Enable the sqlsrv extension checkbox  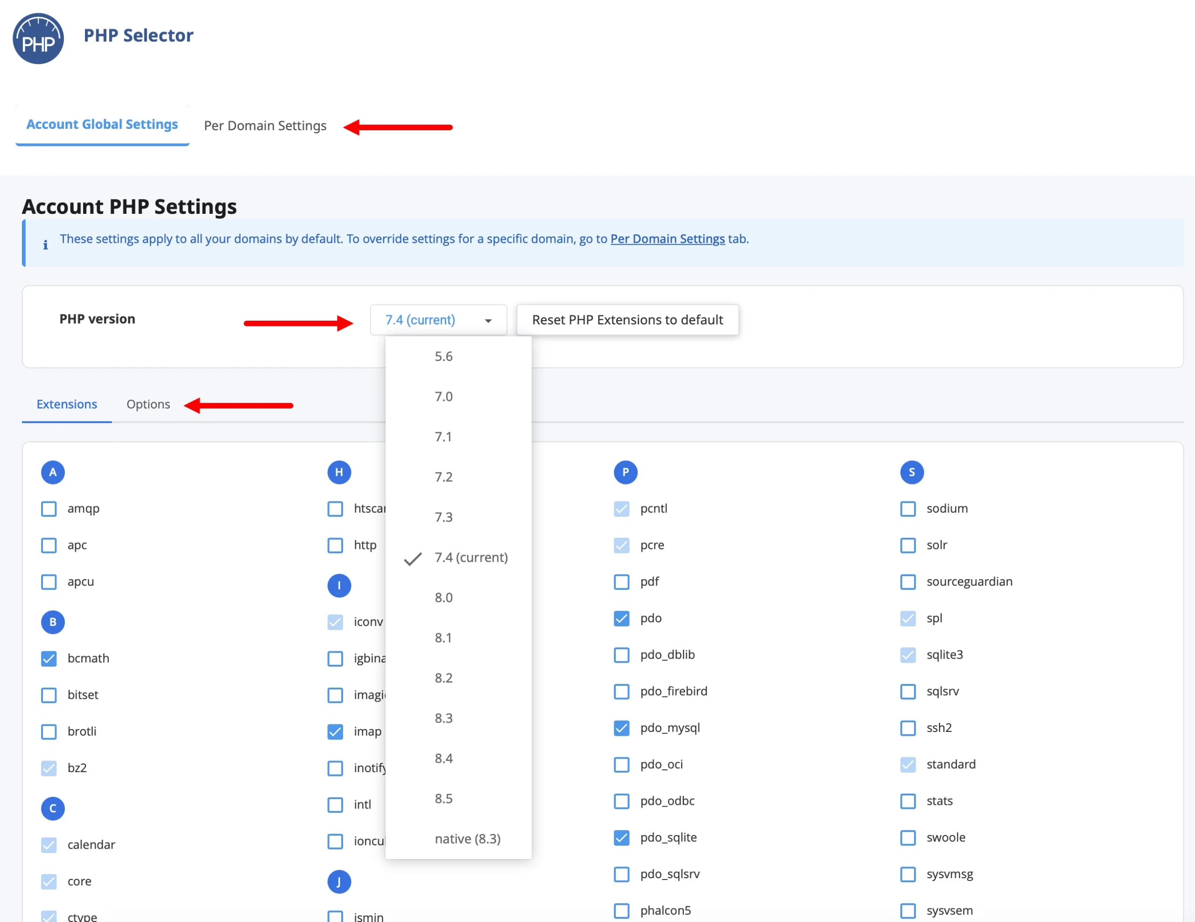click(x=908, y=692)
